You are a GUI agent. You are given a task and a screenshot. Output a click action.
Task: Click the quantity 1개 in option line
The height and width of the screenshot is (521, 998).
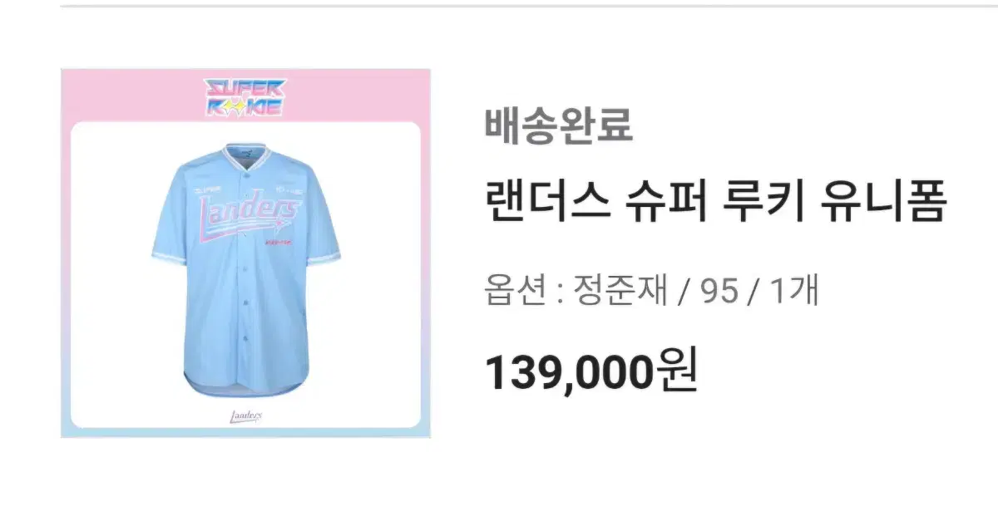pos(796,292)
